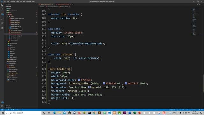204x115 pixels.
Task: Expand the OUTLINE section
Action: point(8,106)
